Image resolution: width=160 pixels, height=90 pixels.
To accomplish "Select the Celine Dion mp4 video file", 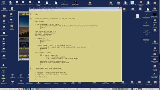I will tap(154, 15).
